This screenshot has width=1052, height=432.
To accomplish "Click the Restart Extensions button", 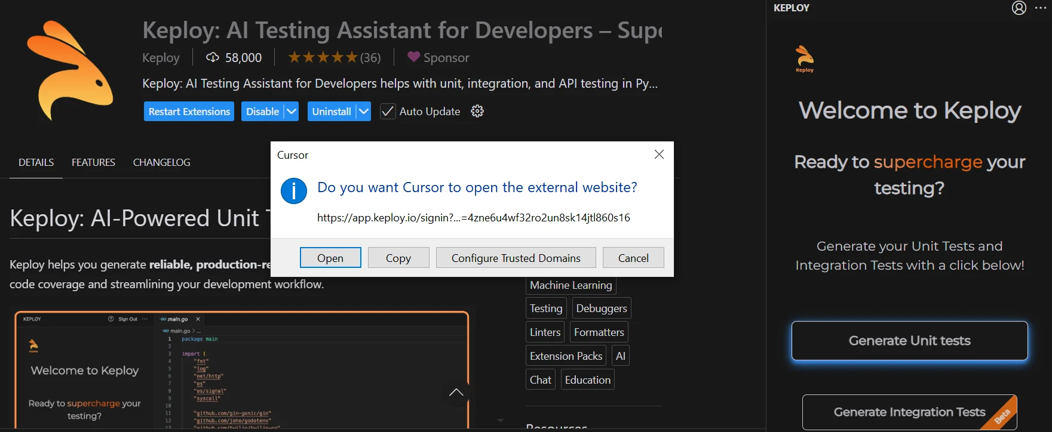I will coord(189,112).
